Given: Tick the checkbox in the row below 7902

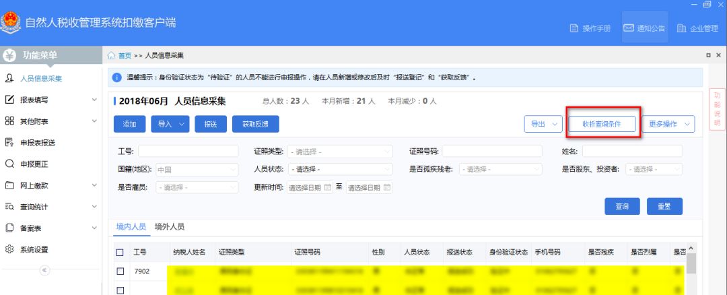Looking at the screenshot, I should (x=120, y=290).
